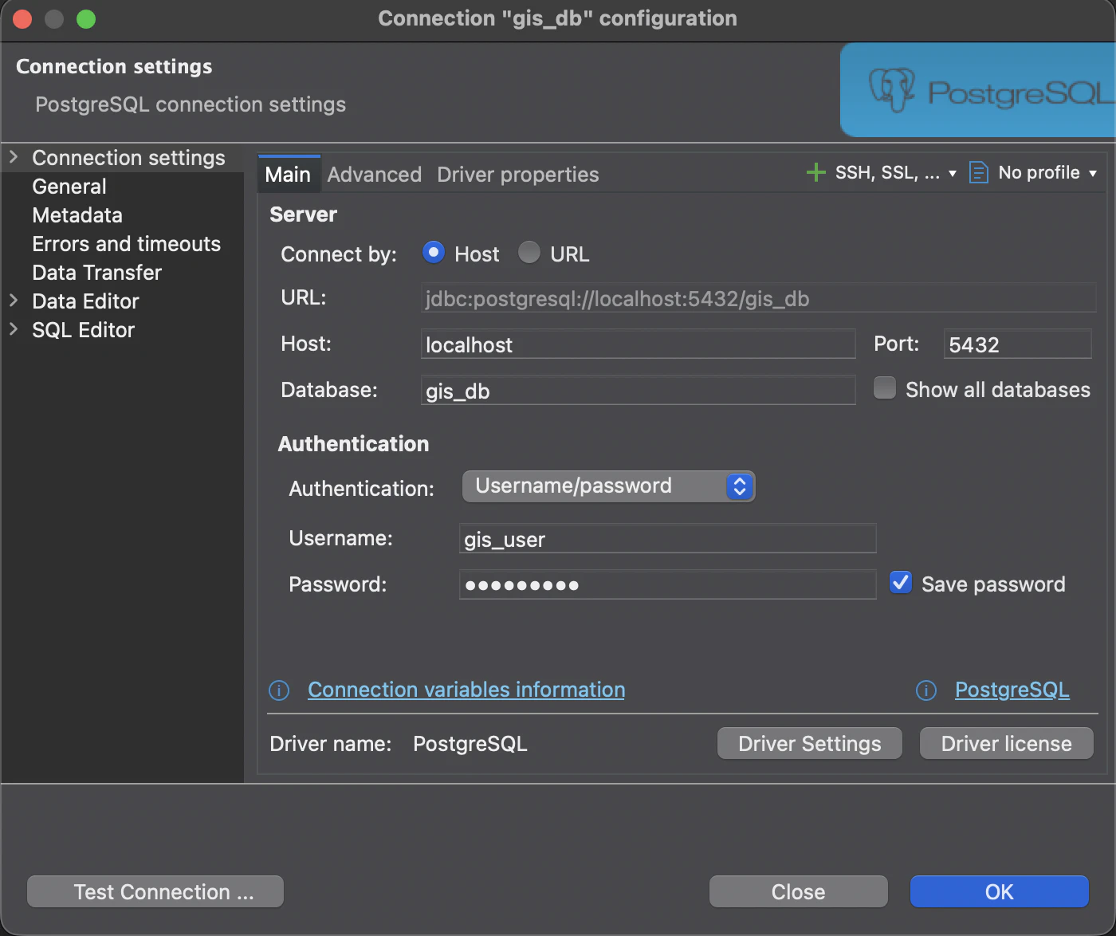1116x936 pixels.
Task: Click the "Driver name:" label
Action: (x=331, y=744)
